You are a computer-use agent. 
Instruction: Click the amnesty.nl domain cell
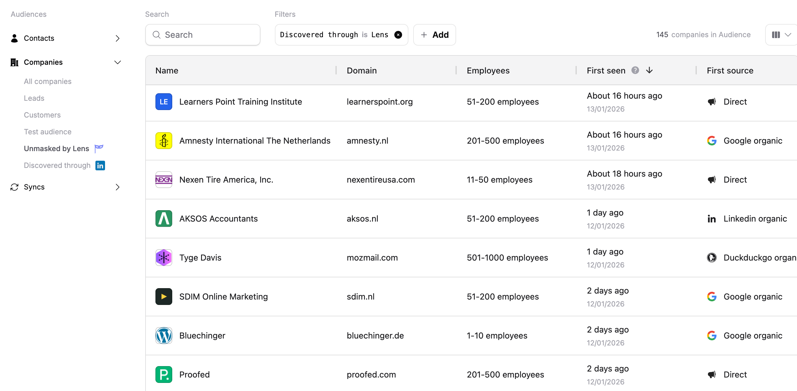click(368, 141)
